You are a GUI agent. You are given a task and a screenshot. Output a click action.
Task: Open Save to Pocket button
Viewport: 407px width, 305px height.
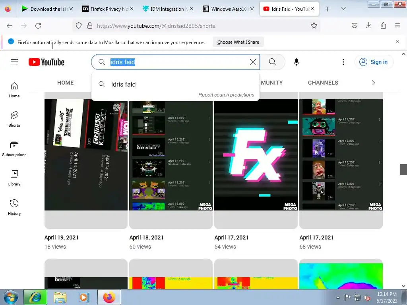pyautogui.click(x=354, y=25)
